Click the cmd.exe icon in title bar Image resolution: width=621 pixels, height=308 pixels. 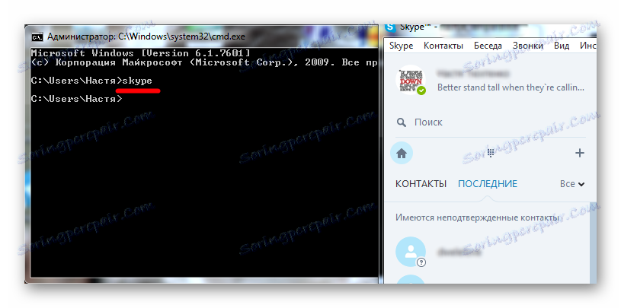37,37
